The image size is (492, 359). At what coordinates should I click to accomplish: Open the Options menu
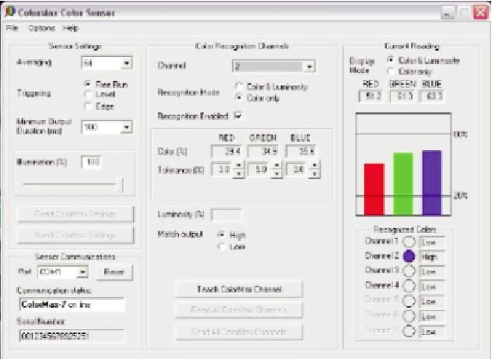[42, 28]
